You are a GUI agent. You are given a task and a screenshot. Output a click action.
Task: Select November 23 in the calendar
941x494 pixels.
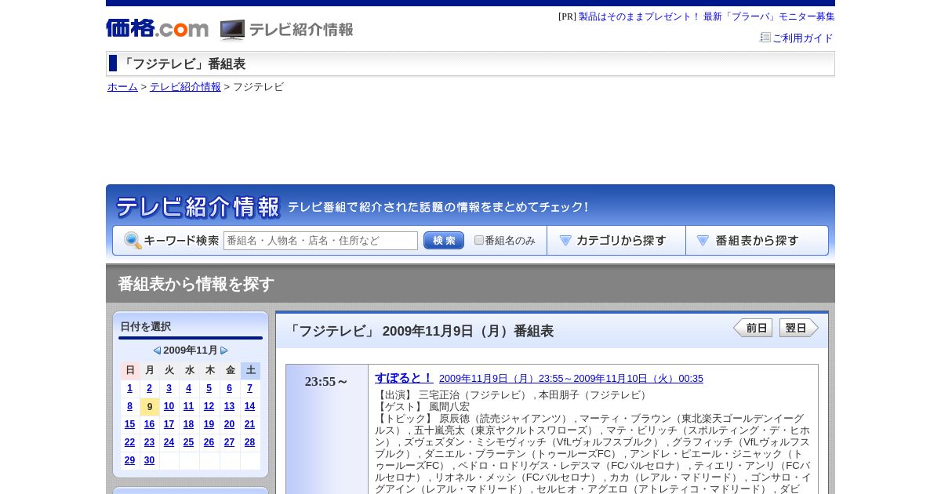[150, 442]
